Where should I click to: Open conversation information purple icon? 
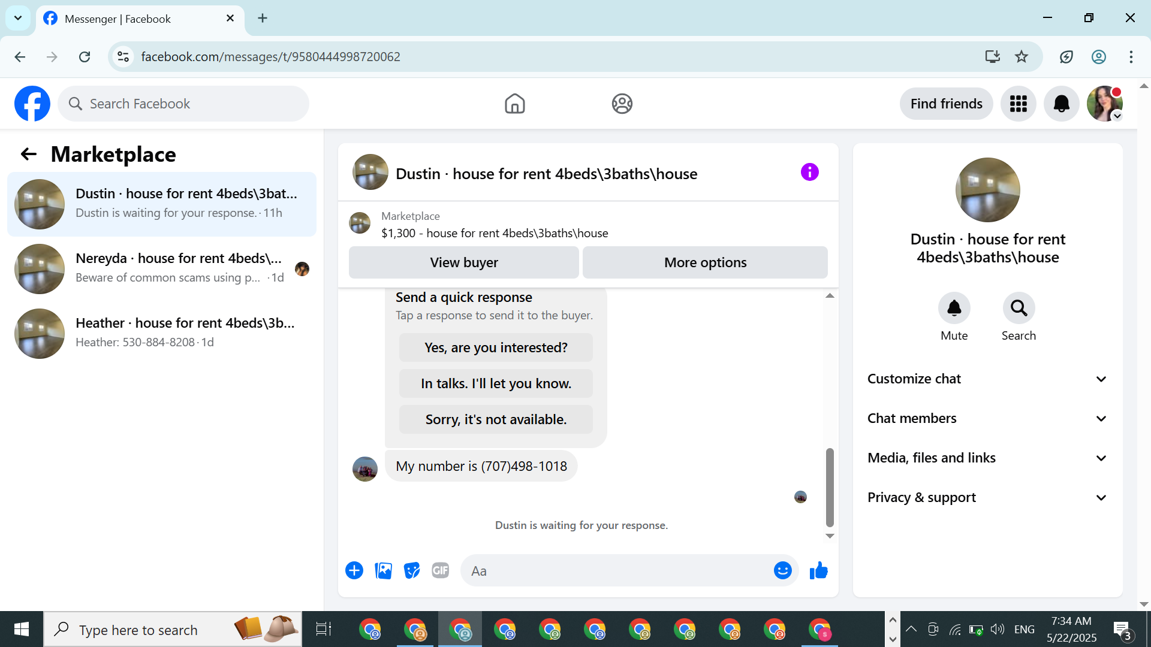(x=810, y=173)
